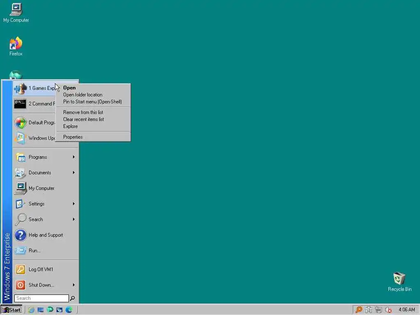Open the Run... dialog entry
This screenshot has height=315, width=420.
coord(46,251)
